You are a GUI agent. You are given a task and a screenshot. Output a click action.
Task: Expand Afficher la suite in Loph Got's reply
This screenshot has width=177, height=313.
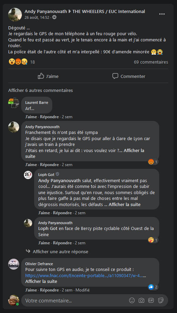124,204
